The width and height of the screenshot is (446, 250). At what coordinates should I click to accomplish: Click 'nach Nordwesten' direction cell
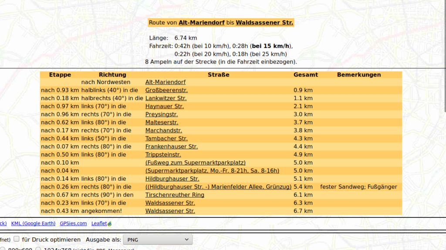tap(106, 82)
